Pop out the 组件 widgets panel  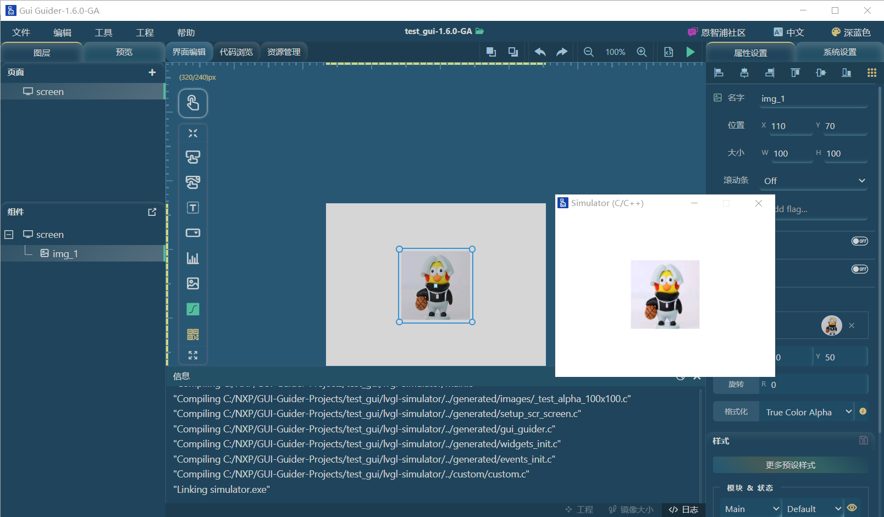point(152,212)
